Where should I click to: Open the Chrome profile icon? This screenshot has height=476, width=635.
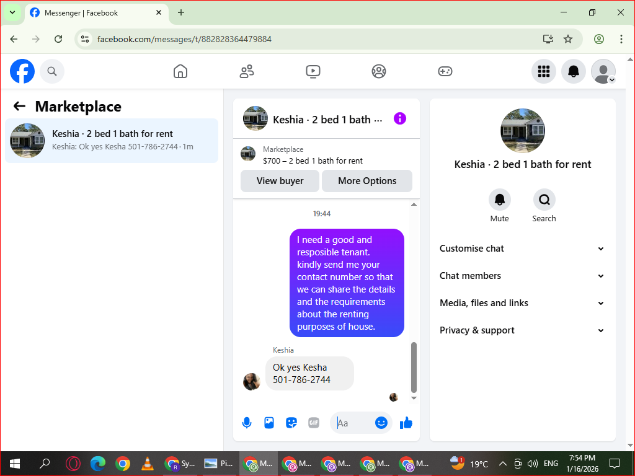pos(599,39)
